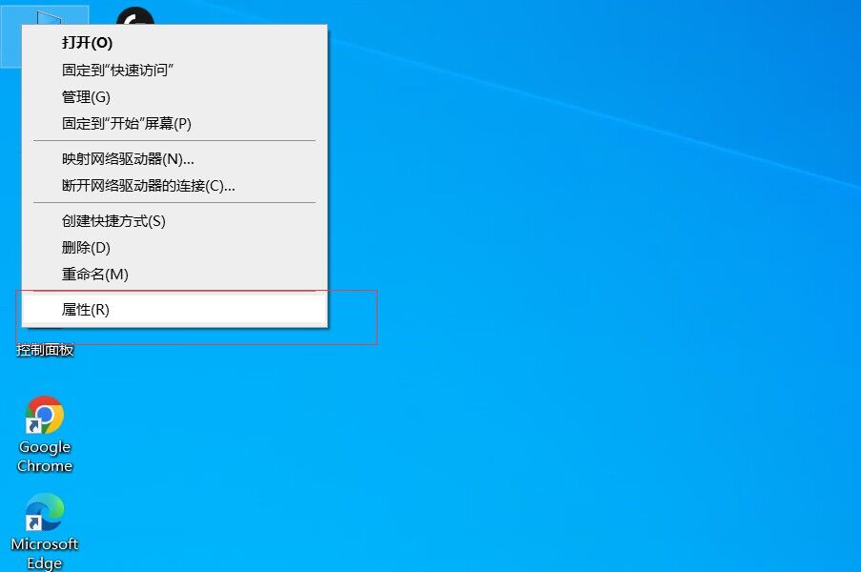Image resolution: width=861 pixels, height=572 pixels.
Task: Click the shortcut arrow overlay on the Edge icon
Action: [33, 523]
